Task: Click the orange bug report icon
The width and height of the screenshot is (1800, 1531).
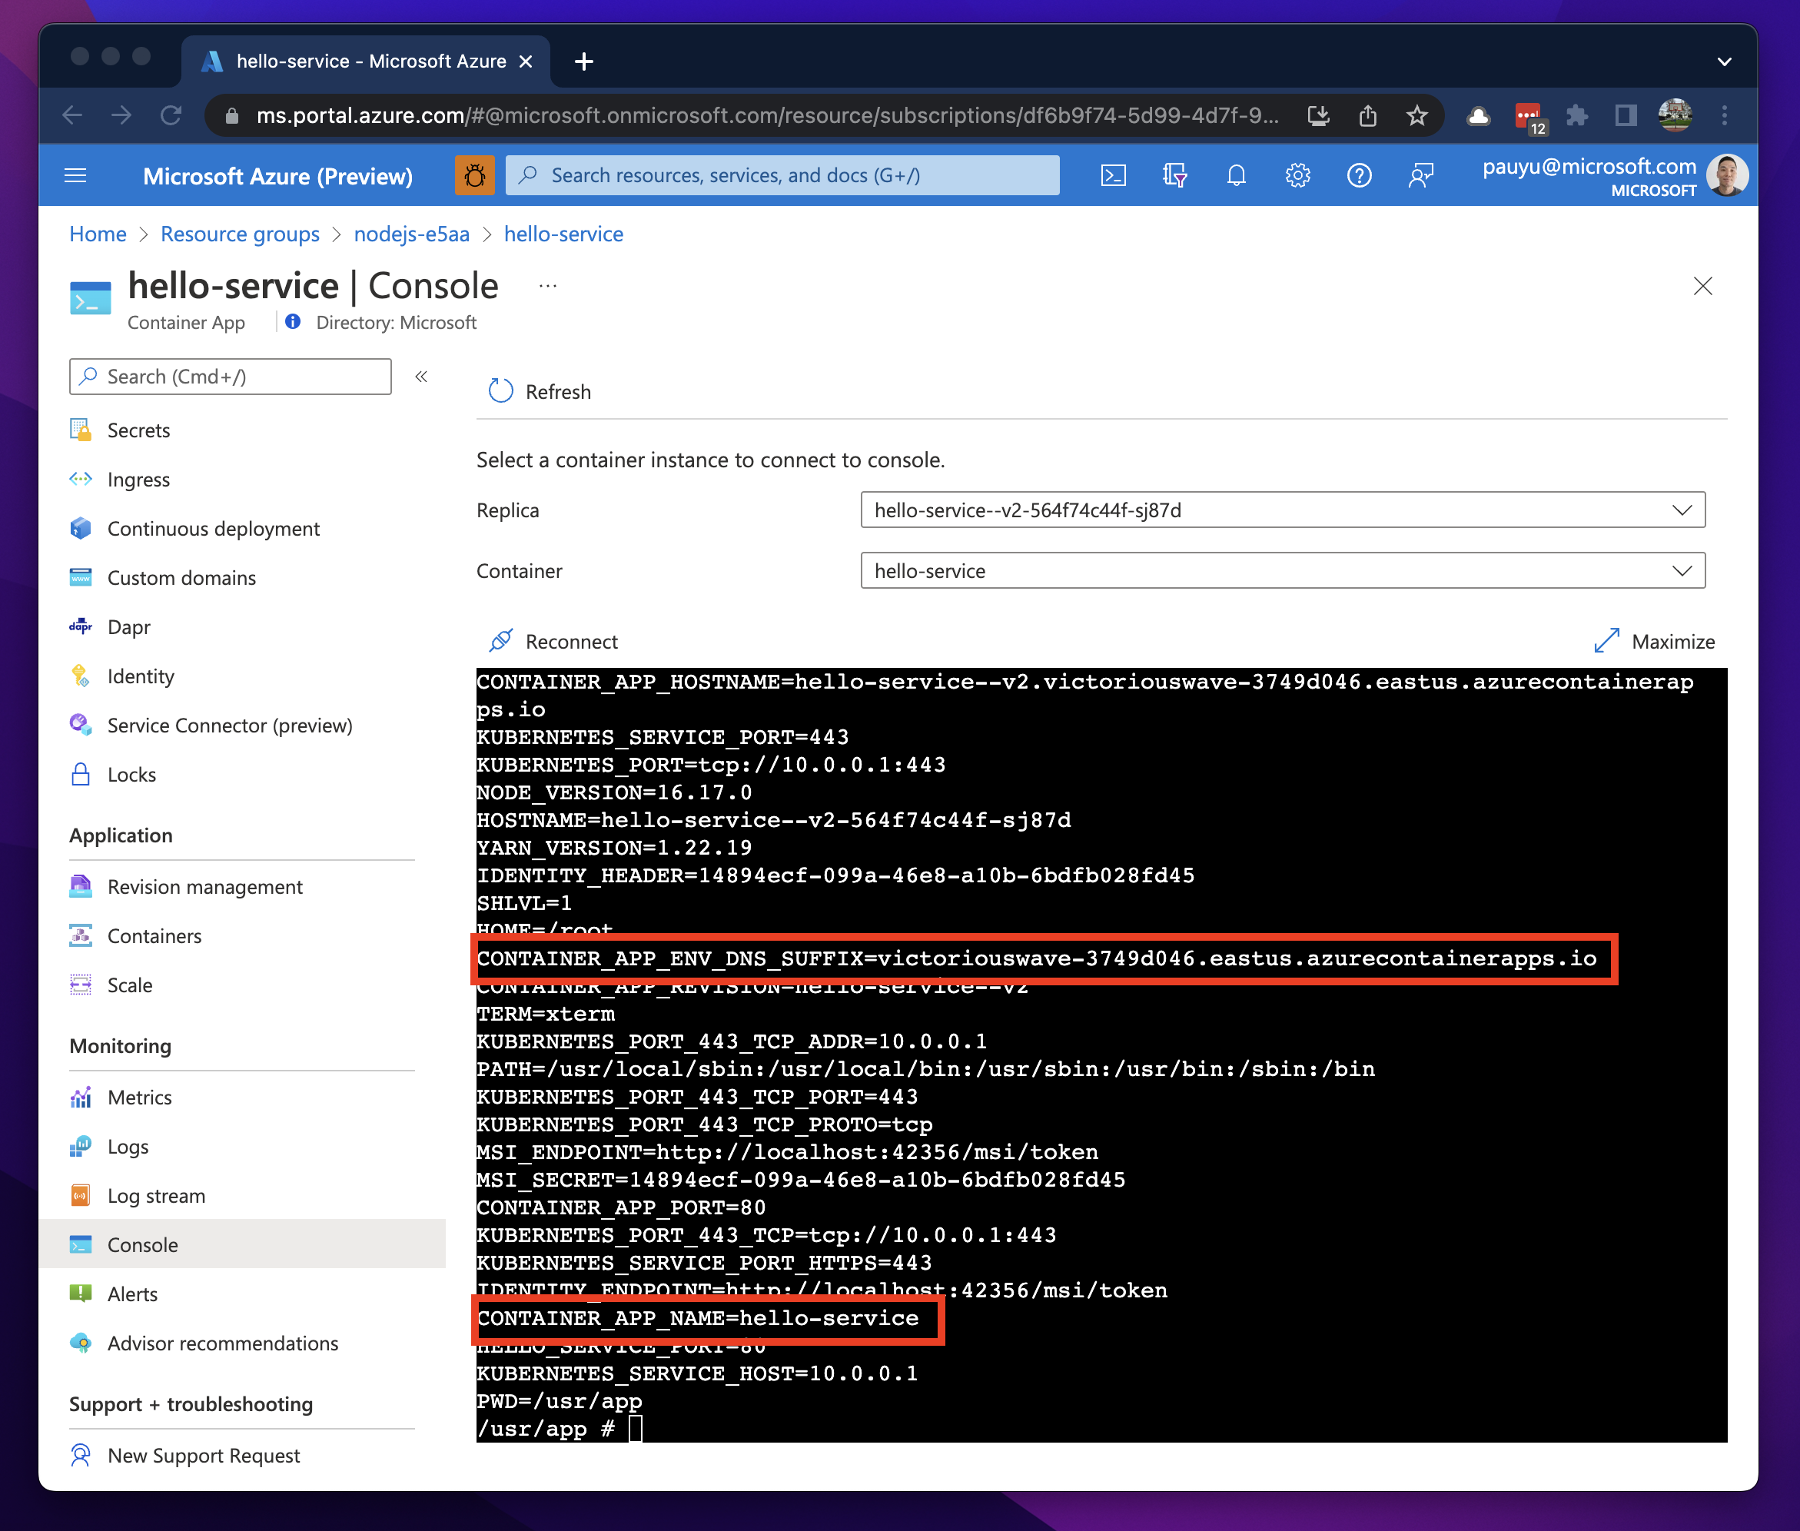Action: (x=475, y=176)
